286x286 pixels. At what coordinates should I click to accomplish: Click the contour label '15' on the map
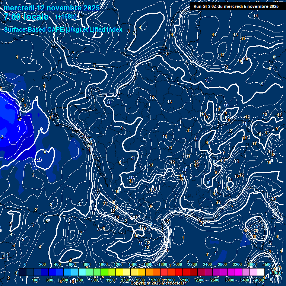pos(228,188)
